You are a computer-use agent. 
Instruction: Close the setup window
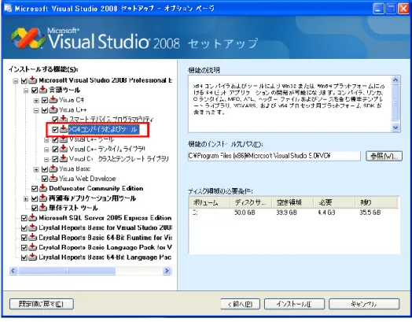(403, 9)
